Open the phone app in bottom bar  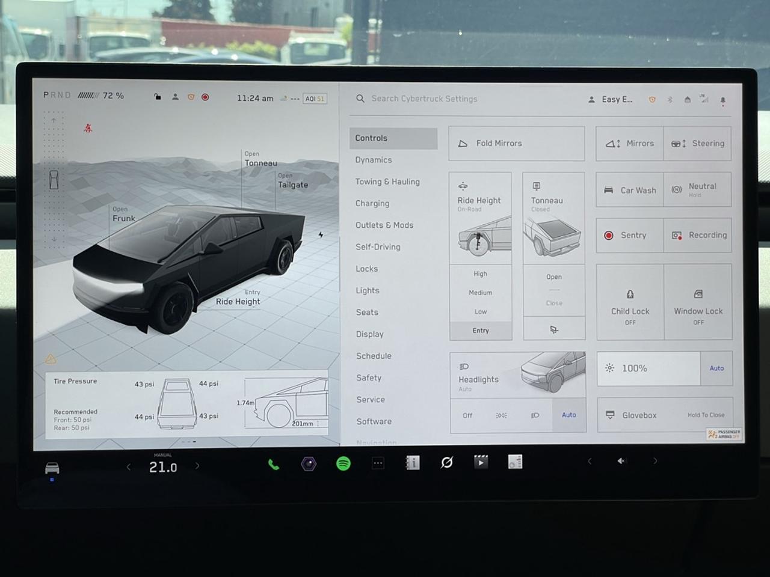273,465
